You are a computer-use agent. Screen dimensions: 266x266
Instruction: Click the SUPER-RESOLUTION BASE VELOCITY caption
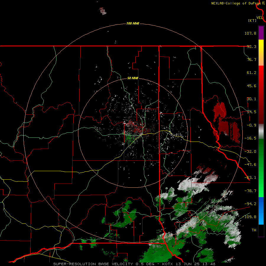134,264
